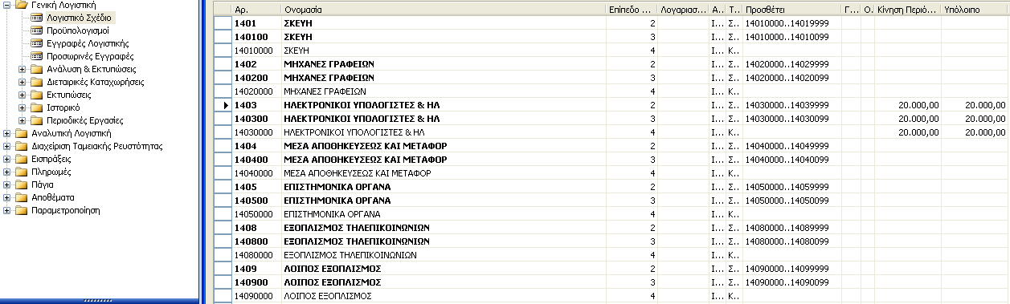Click the Διεταιρικές Καταχωρήσεις folder icon

[x=37, y=82]
